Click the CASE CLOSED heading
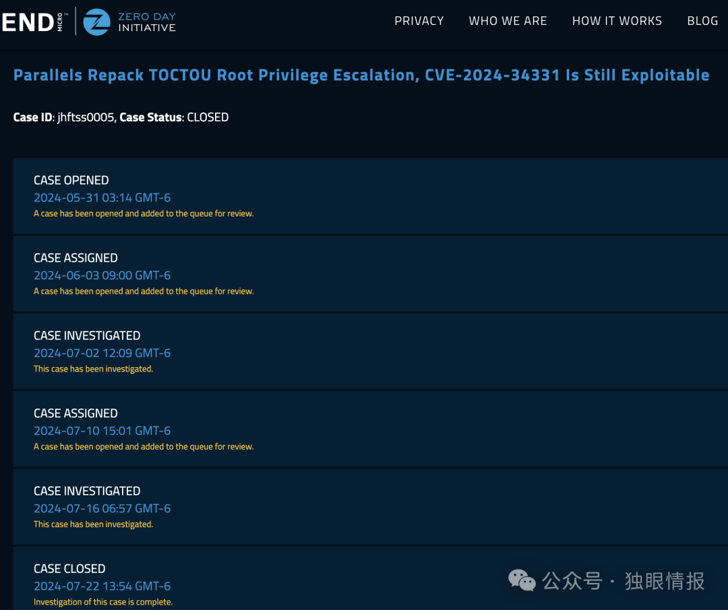Screen dimensions: 728x610 point(69,568)
